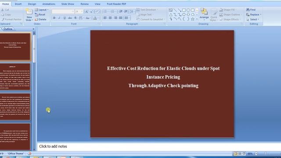Open the Slide Show tab
This screenshot has height=158, width=281.
[x=68, y=4]
